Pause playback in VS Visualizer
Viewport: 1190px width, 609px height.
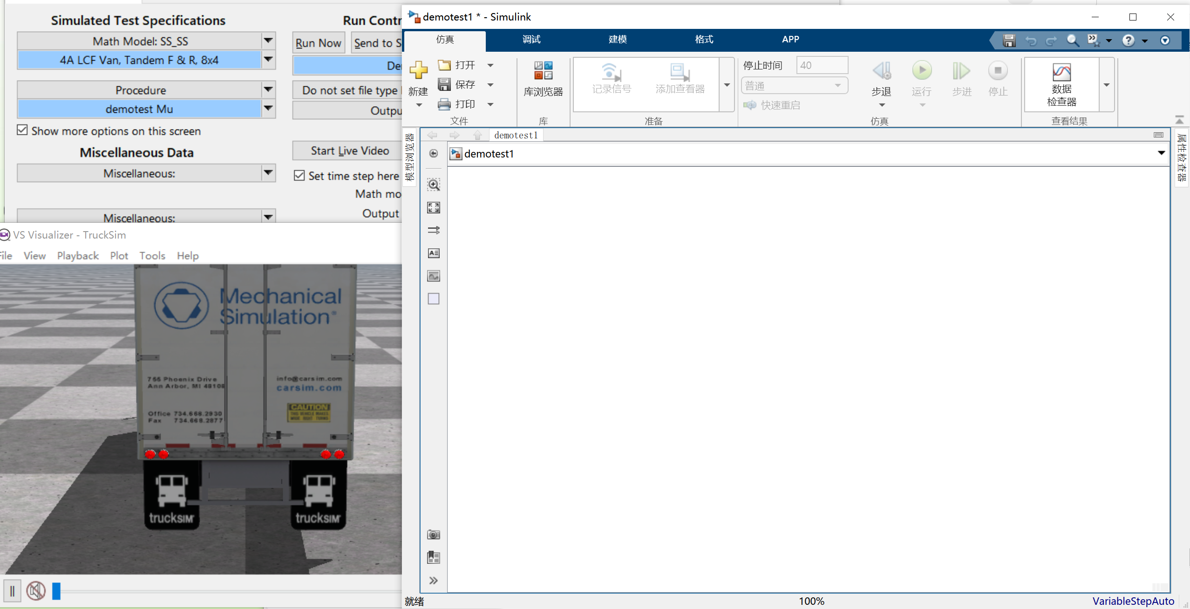pos(12,591)
